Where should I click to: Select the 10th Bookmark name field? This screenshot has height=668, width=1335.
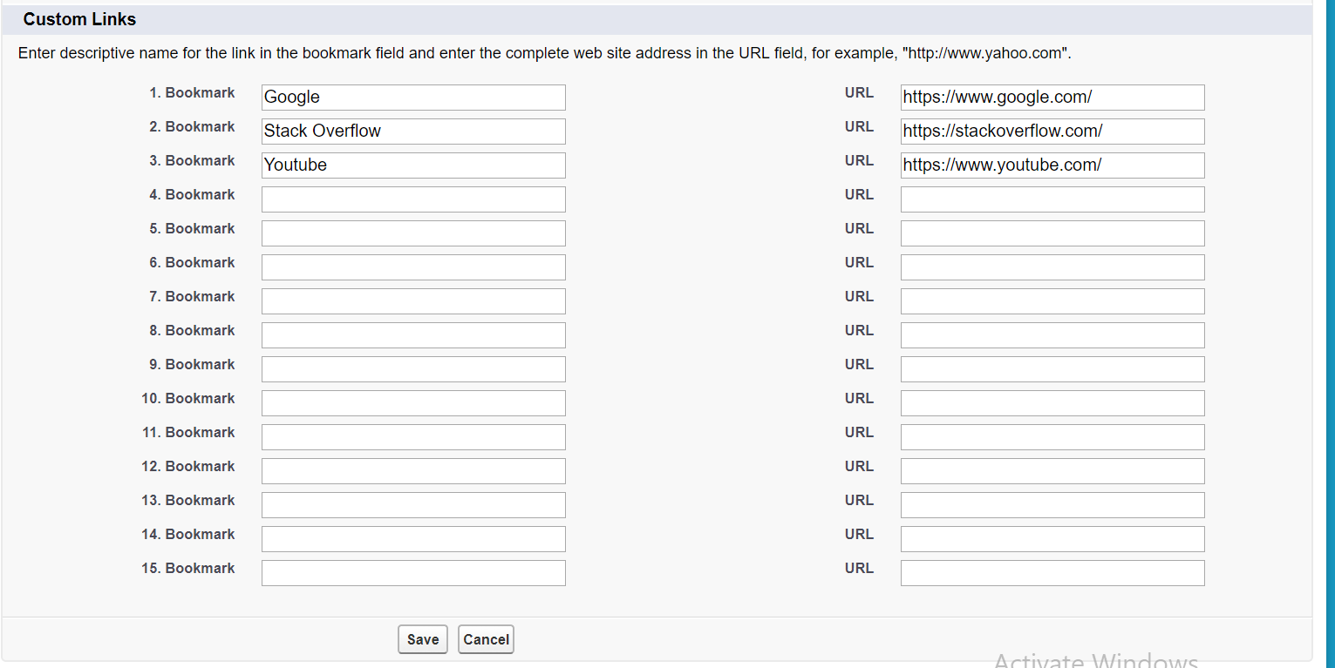413,403
